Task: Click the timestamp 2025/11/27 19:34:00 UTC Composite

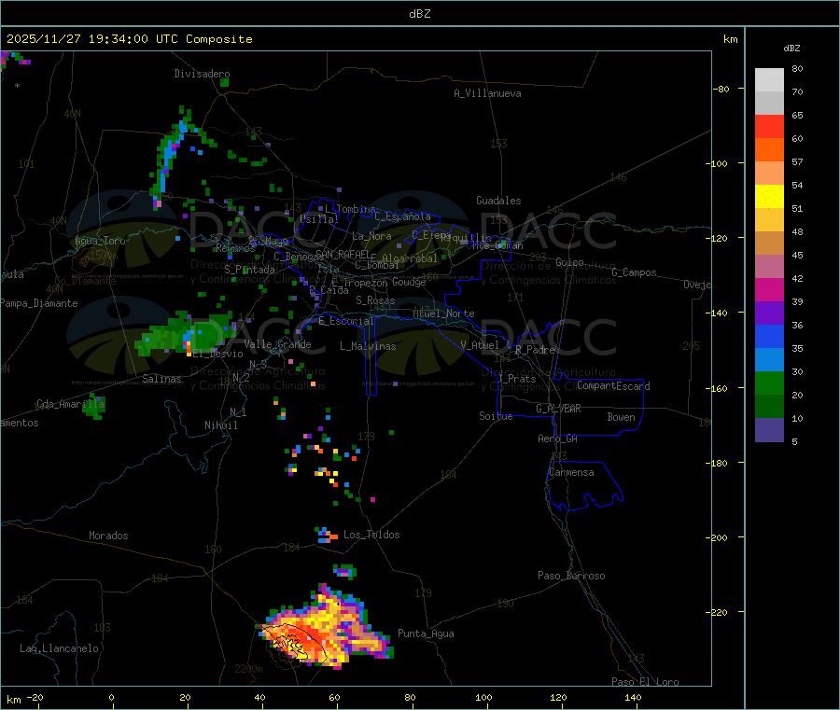Action: [129, 39]
